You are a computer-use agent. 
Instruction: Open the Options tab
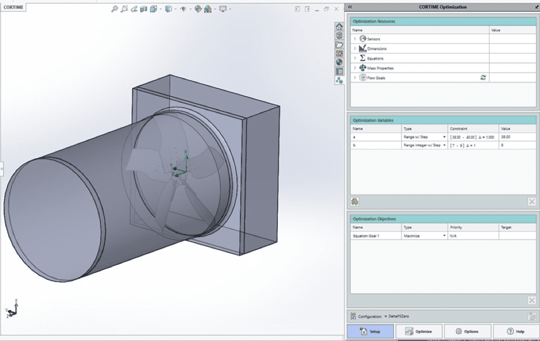point(467,331)
